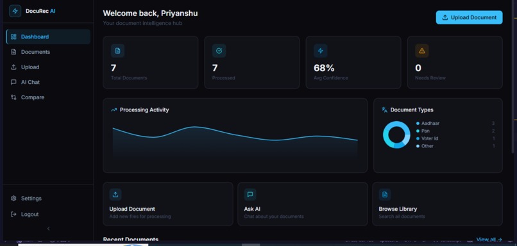The height and width of the screenshot is (246, 517).
Task: Click the Document Types donut chart
Action: coord(396,135)
